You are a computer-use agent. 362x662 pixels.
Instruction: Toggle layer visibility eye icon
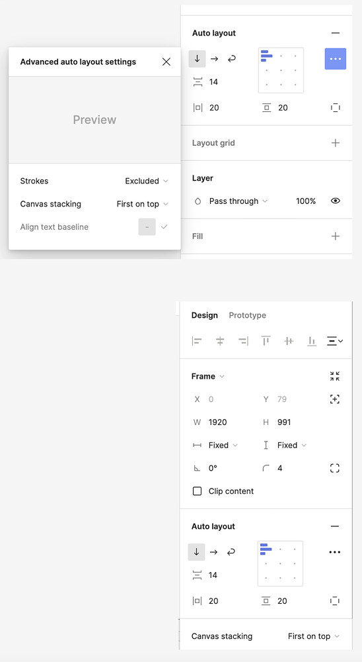pyautogui.click(x=336, y=201)
